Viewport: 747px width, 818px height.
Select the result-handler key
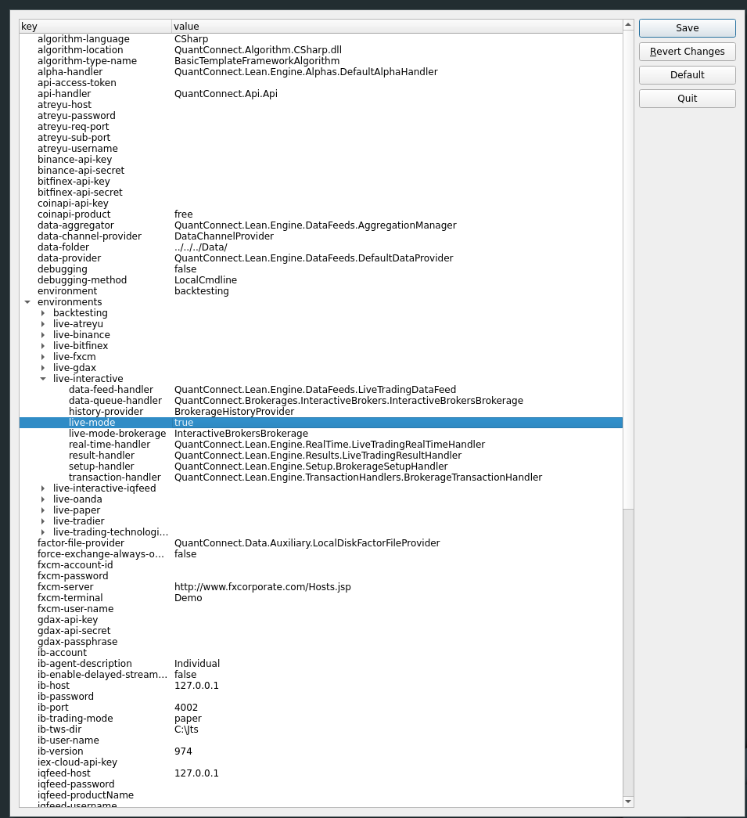coord(102,456)
